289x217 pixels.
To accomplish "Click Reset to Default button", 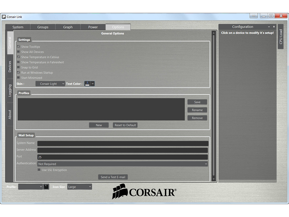I will click(x=125, y=125).
